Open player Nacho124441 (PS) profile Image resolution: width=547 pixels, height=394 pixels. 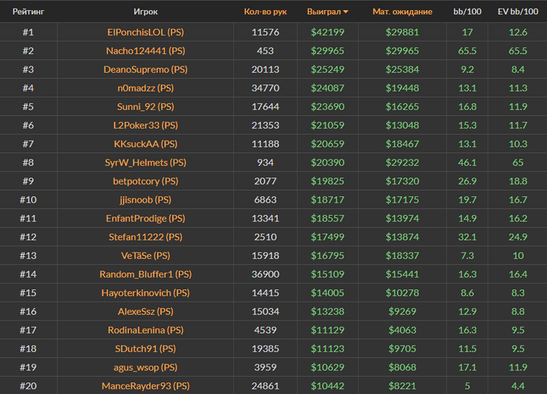pos(145,51)
